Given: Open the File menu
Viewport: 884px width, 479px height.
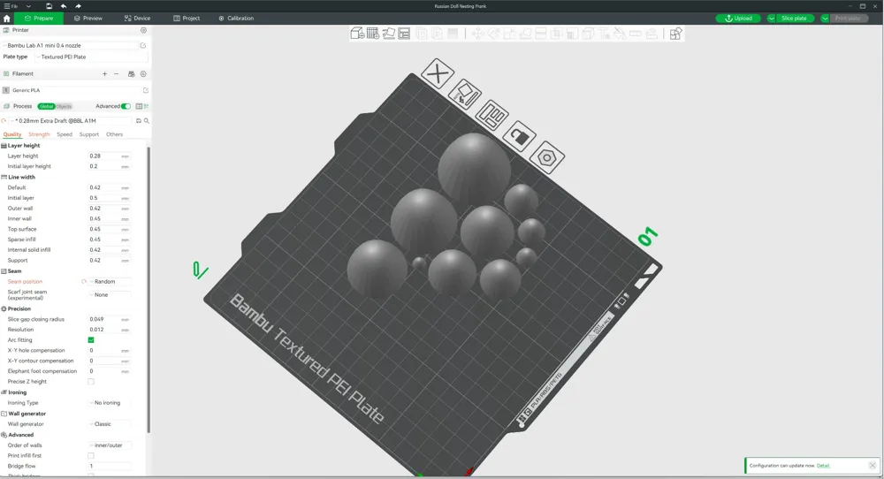Looking at the screenshot, I should [x=11, y=5].
